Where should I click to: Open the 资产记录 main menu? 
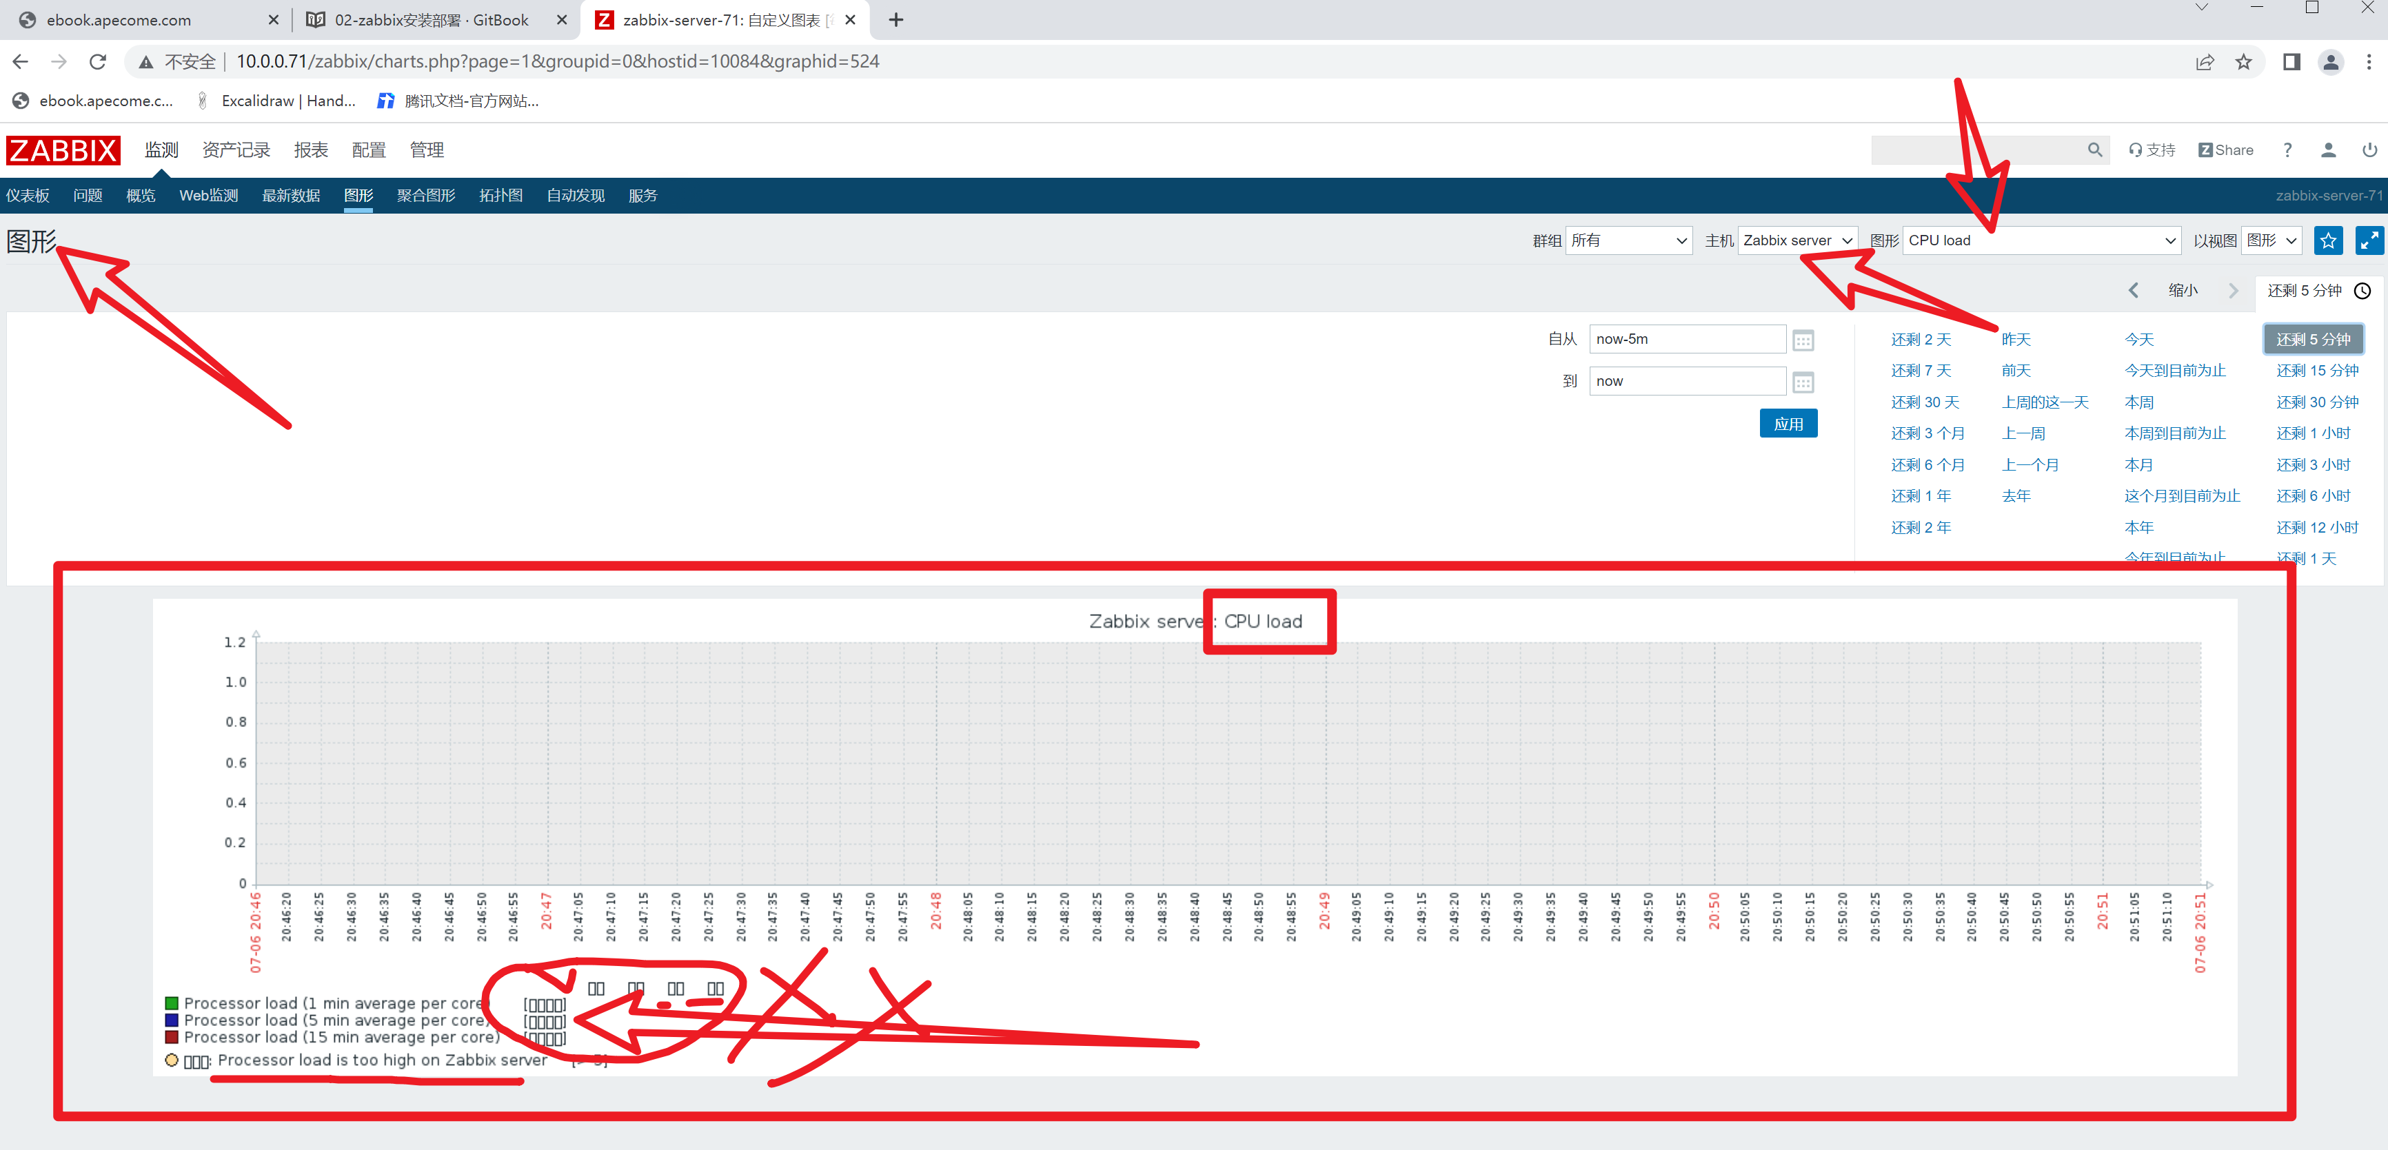(236, 150)
